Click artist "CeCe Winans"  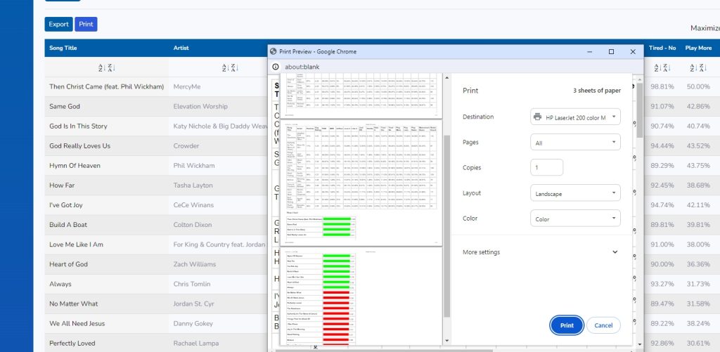[193, 204]
